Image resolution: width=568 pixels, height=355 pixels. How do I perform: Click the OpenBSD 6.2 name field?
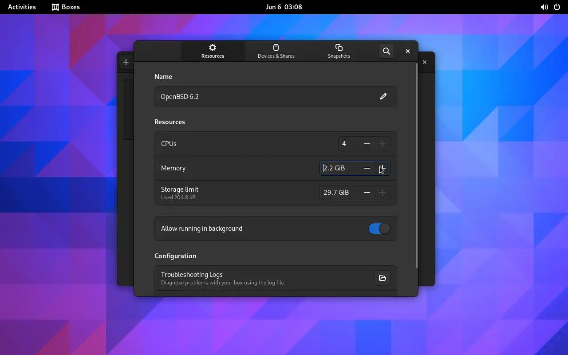coord(276,96)
